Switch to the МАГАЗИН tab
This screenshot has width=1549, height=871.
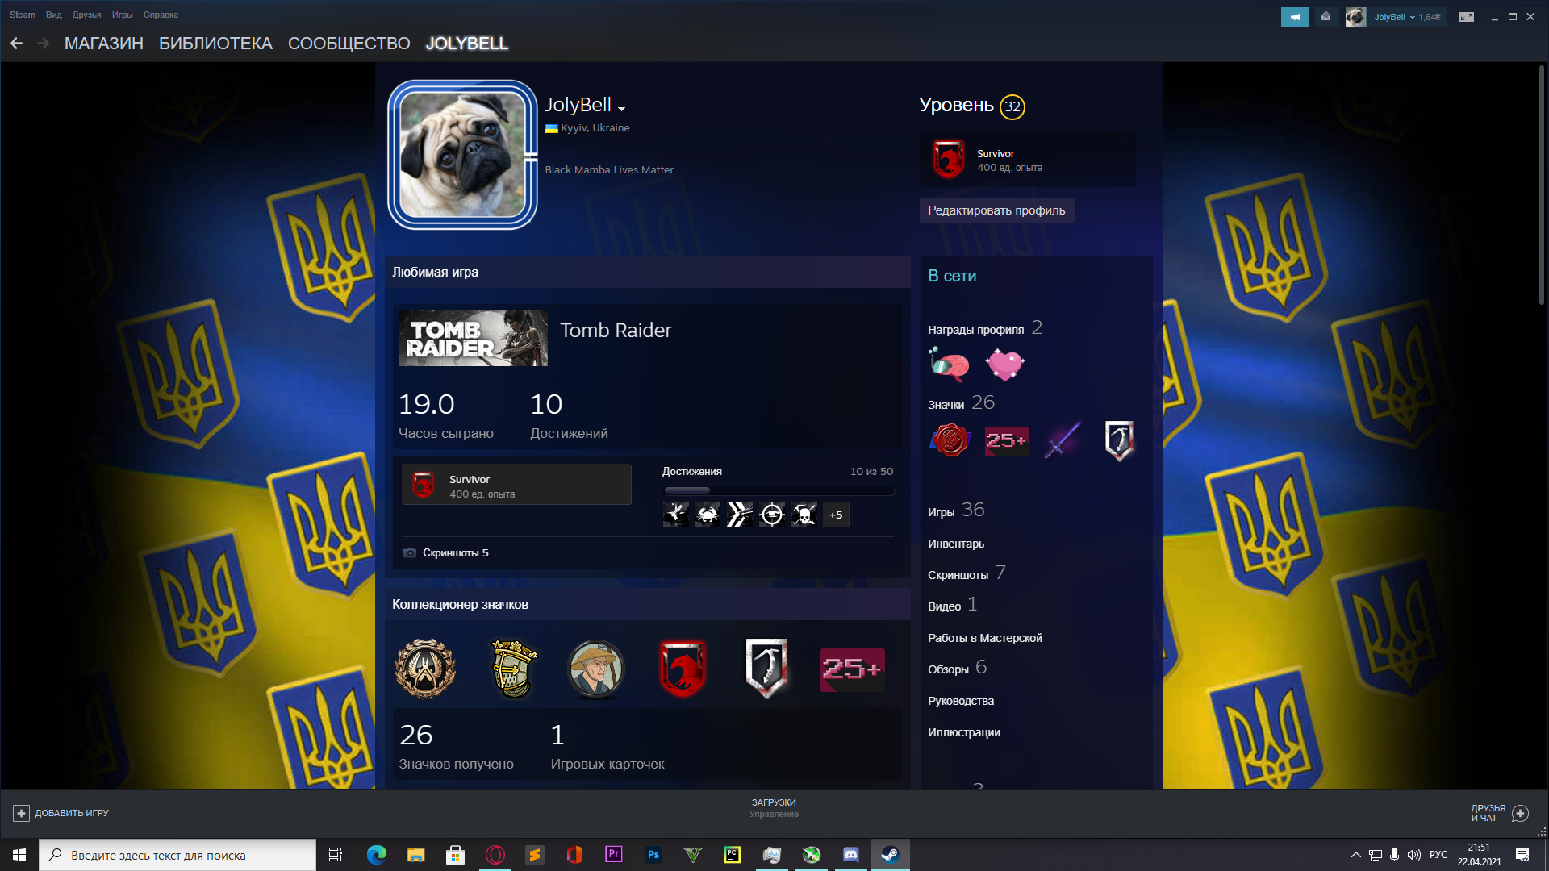[104, 44]
